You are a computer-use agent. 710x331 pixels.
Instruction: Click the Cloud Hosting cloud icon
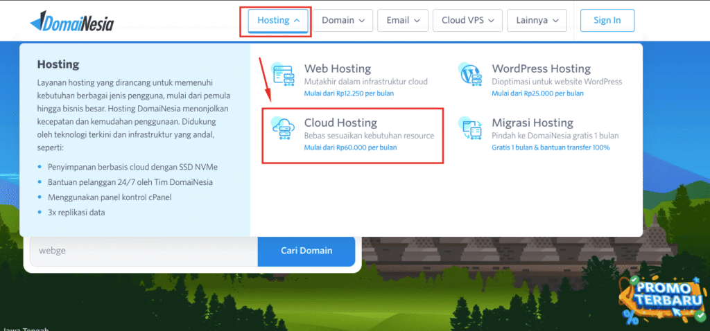pos(284,129)
